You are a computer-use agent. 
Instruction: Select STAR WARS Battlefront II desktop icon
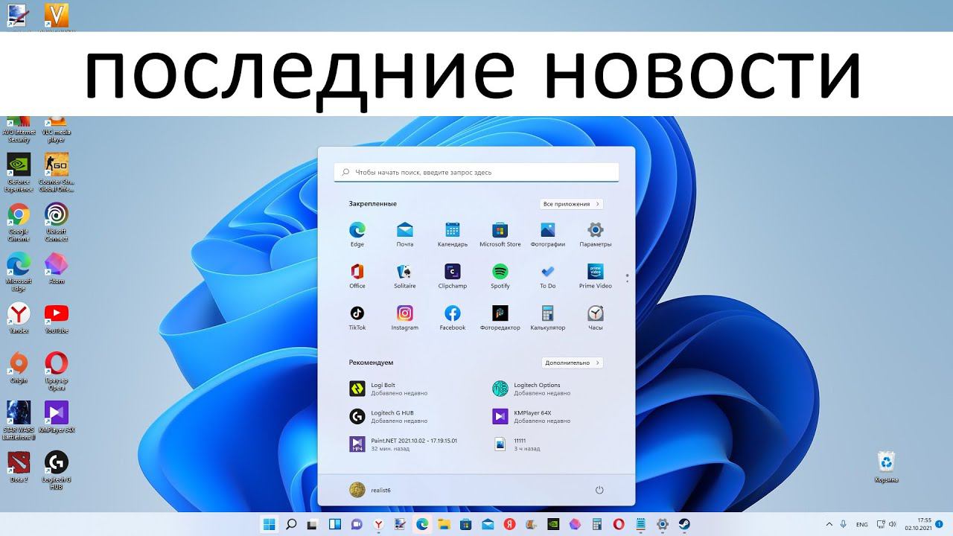[19, 421]
